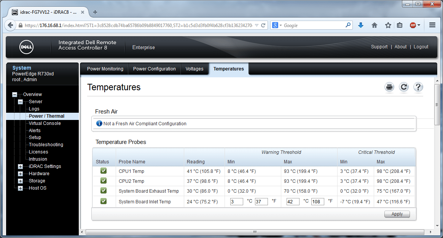Click the browser home icon
This screenshot has height=238, width=443.
point(374,25)
